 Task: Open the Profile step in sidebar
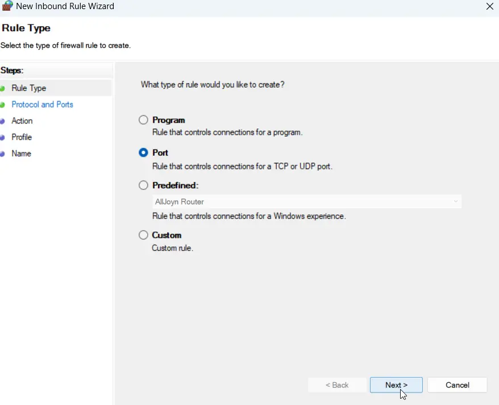[22, 137]
